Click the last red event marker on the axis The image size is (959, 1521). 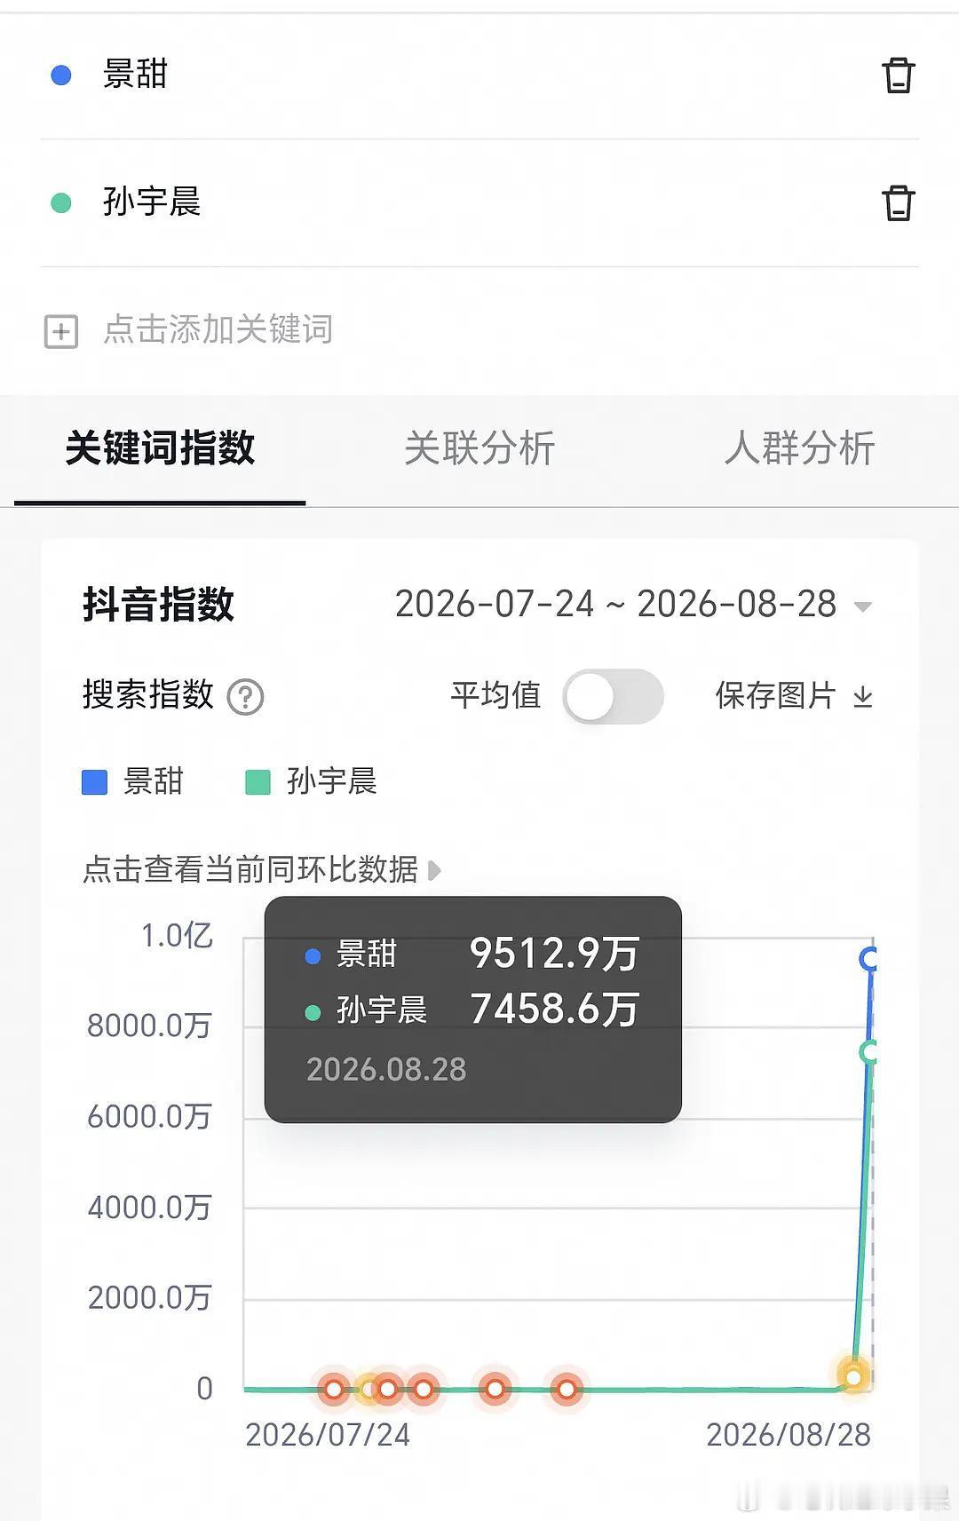pyautogui.click(x=567, y=1389)
